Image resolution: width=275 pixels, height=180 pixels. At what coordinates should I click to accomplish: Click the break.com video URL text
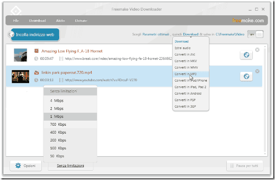coord(119,59)
